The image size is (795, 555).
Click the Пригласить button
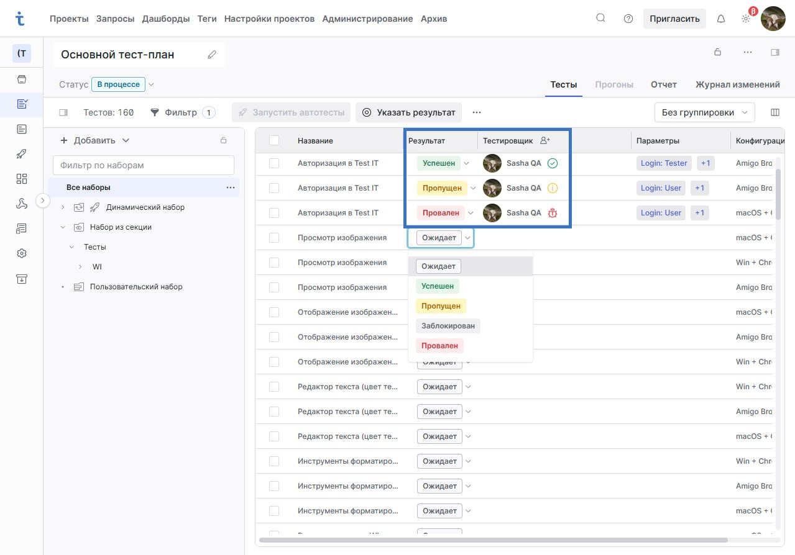click(674, 19)
